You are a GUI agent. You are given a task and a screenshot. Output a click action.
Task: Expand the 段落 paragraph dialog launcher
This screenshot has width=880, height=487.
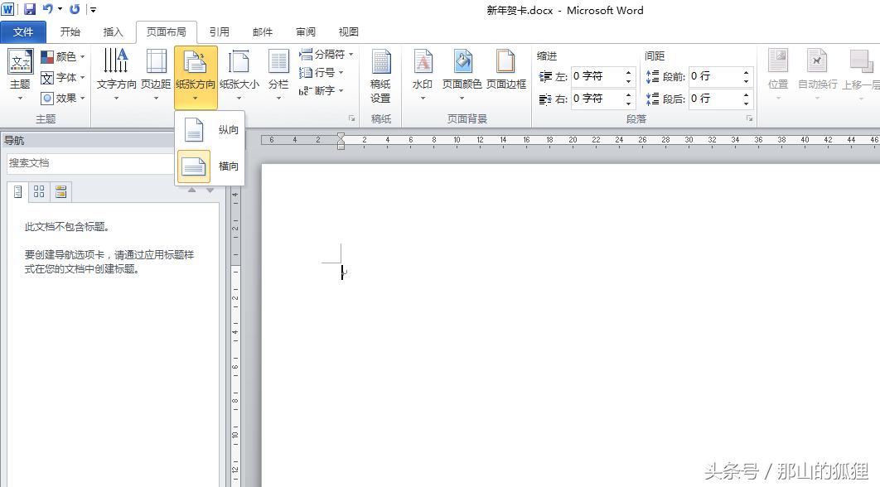[x=749, y=120]
